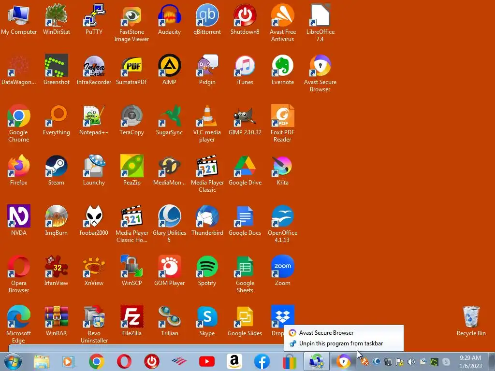Select OpenOffice 4.1.13 desktop icon
This screenshot has height=371, width=495.
coord(282,223)
